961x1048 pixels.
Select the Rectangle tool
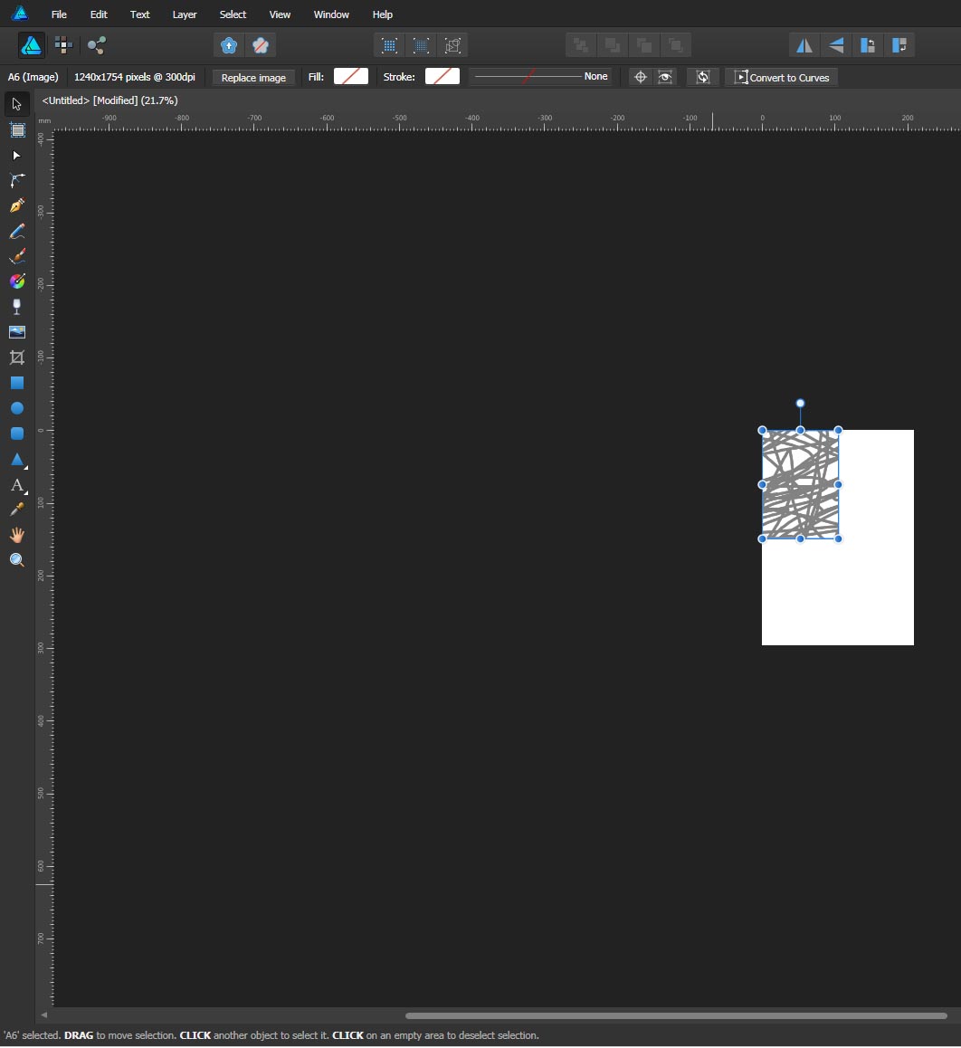click(x=16, y=383)
